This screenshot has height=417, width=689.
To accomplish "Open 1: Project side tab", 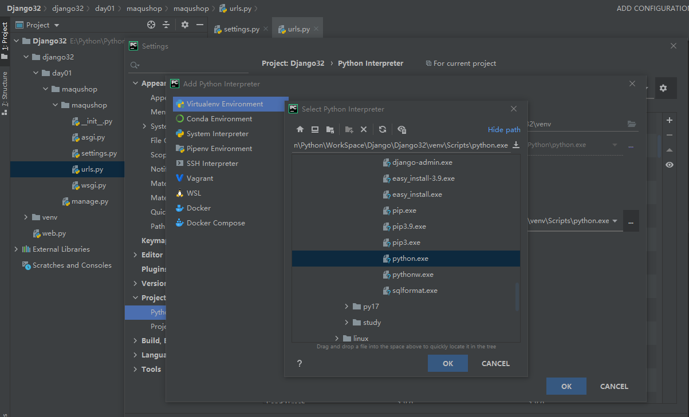I will tap(5, 41).
